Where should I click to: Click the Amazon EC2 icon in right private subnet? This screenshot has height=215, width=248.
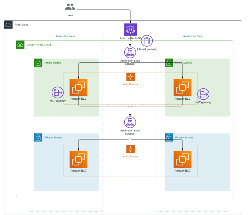tap(182, 159)
